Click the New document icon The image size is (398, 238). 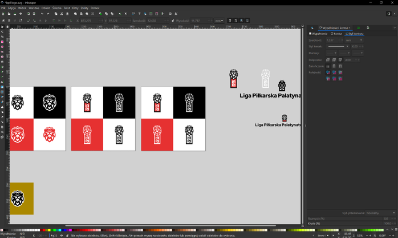tap(3, 14)
